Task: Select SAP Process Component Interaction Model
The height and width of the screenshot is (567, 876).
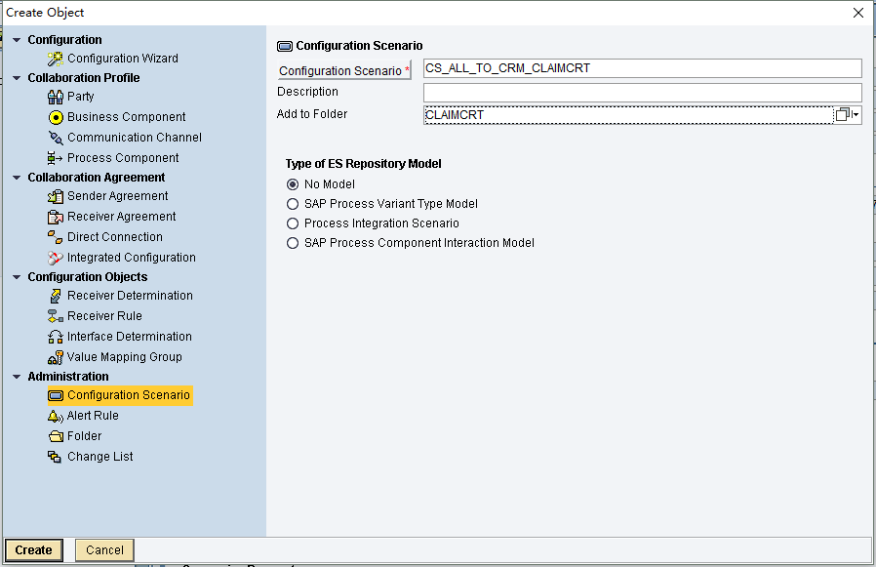Action: click(x=293, y=243)
